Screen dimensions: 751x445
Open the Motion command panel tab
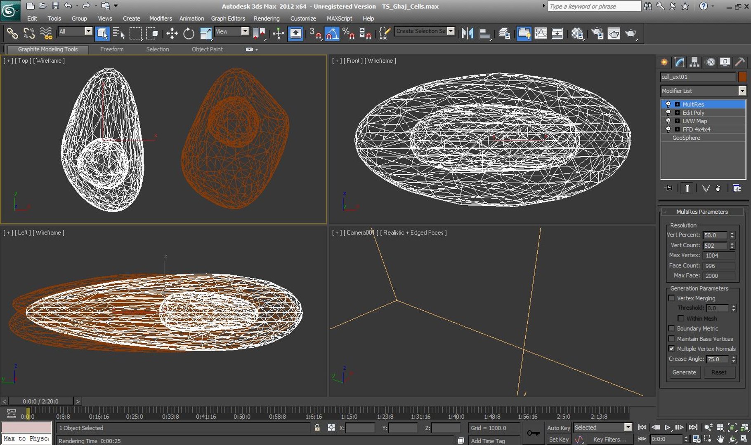(710, 62)
